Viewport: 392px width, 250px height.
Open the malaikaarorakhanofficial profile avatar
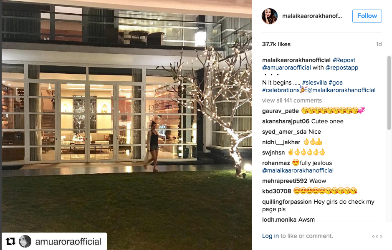tap(270, 16)
